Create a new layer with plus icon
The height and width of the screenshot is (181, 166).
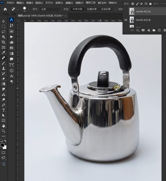click(x=159, y=30)
